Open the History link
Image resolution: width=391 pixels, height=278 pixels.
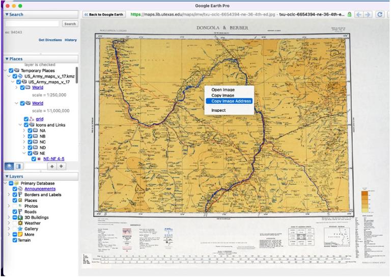coord(71,40)
